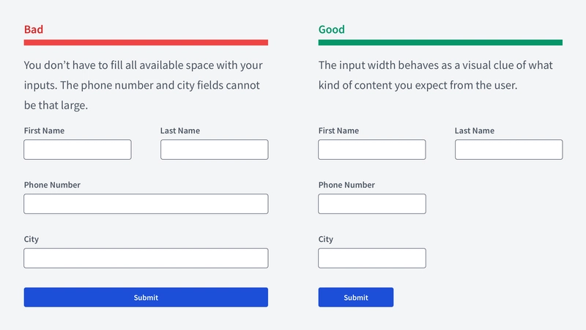
Task: Click the Last Name field in Bad form
Action: click(214, 150)
